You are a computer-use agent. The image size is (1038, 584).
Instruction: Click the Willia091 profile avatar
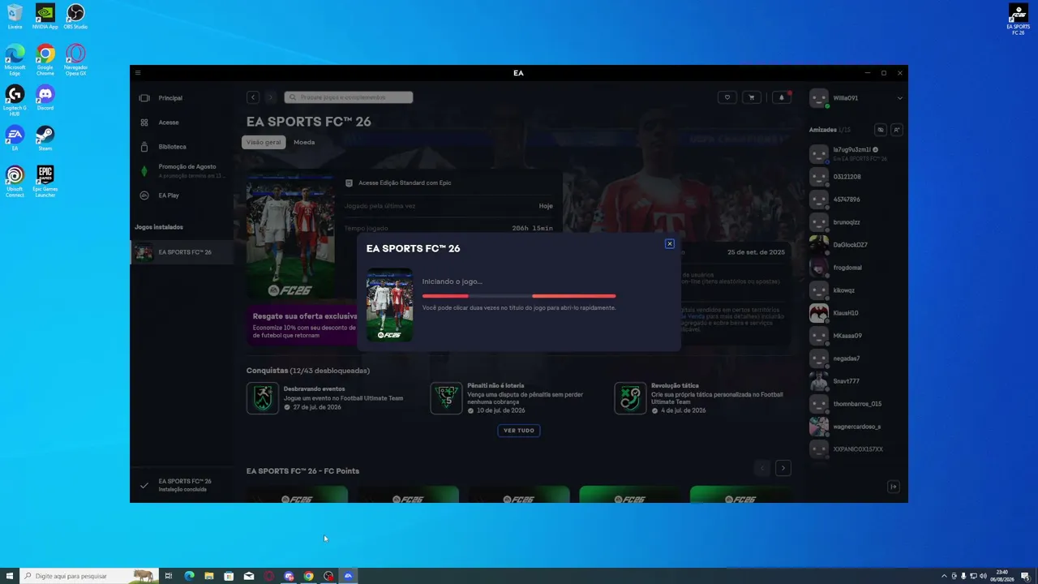coord(819,98)
